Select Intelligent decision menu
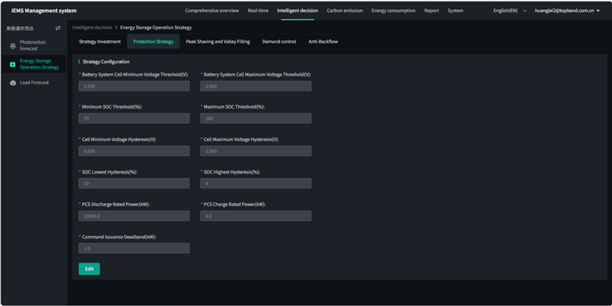The image size is (612, 306). click(297, 11)
